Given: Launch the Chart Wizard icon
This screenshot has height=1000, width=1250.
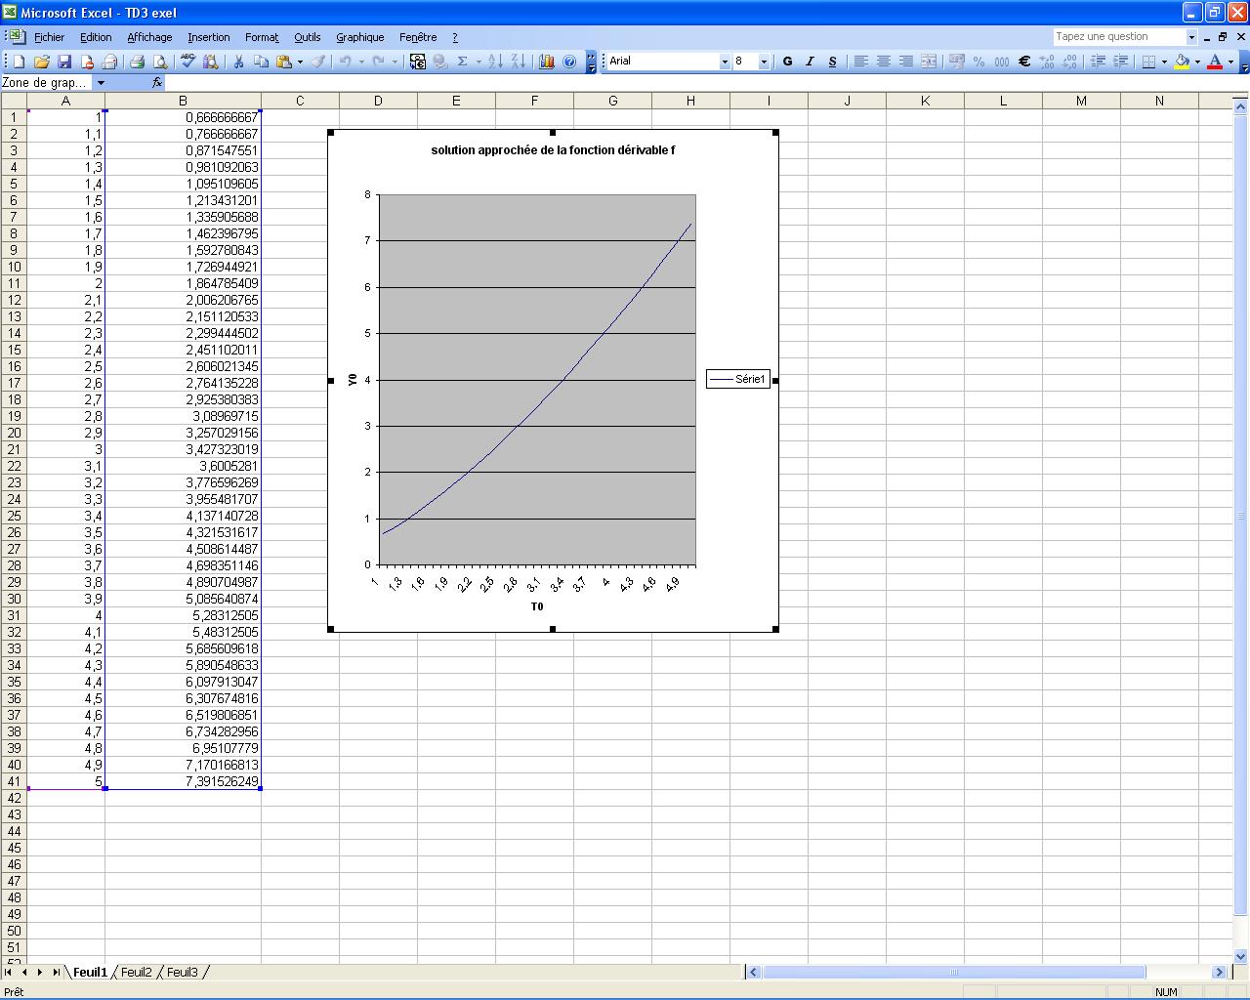Looking at the screenshot, I should pos(547,62).
